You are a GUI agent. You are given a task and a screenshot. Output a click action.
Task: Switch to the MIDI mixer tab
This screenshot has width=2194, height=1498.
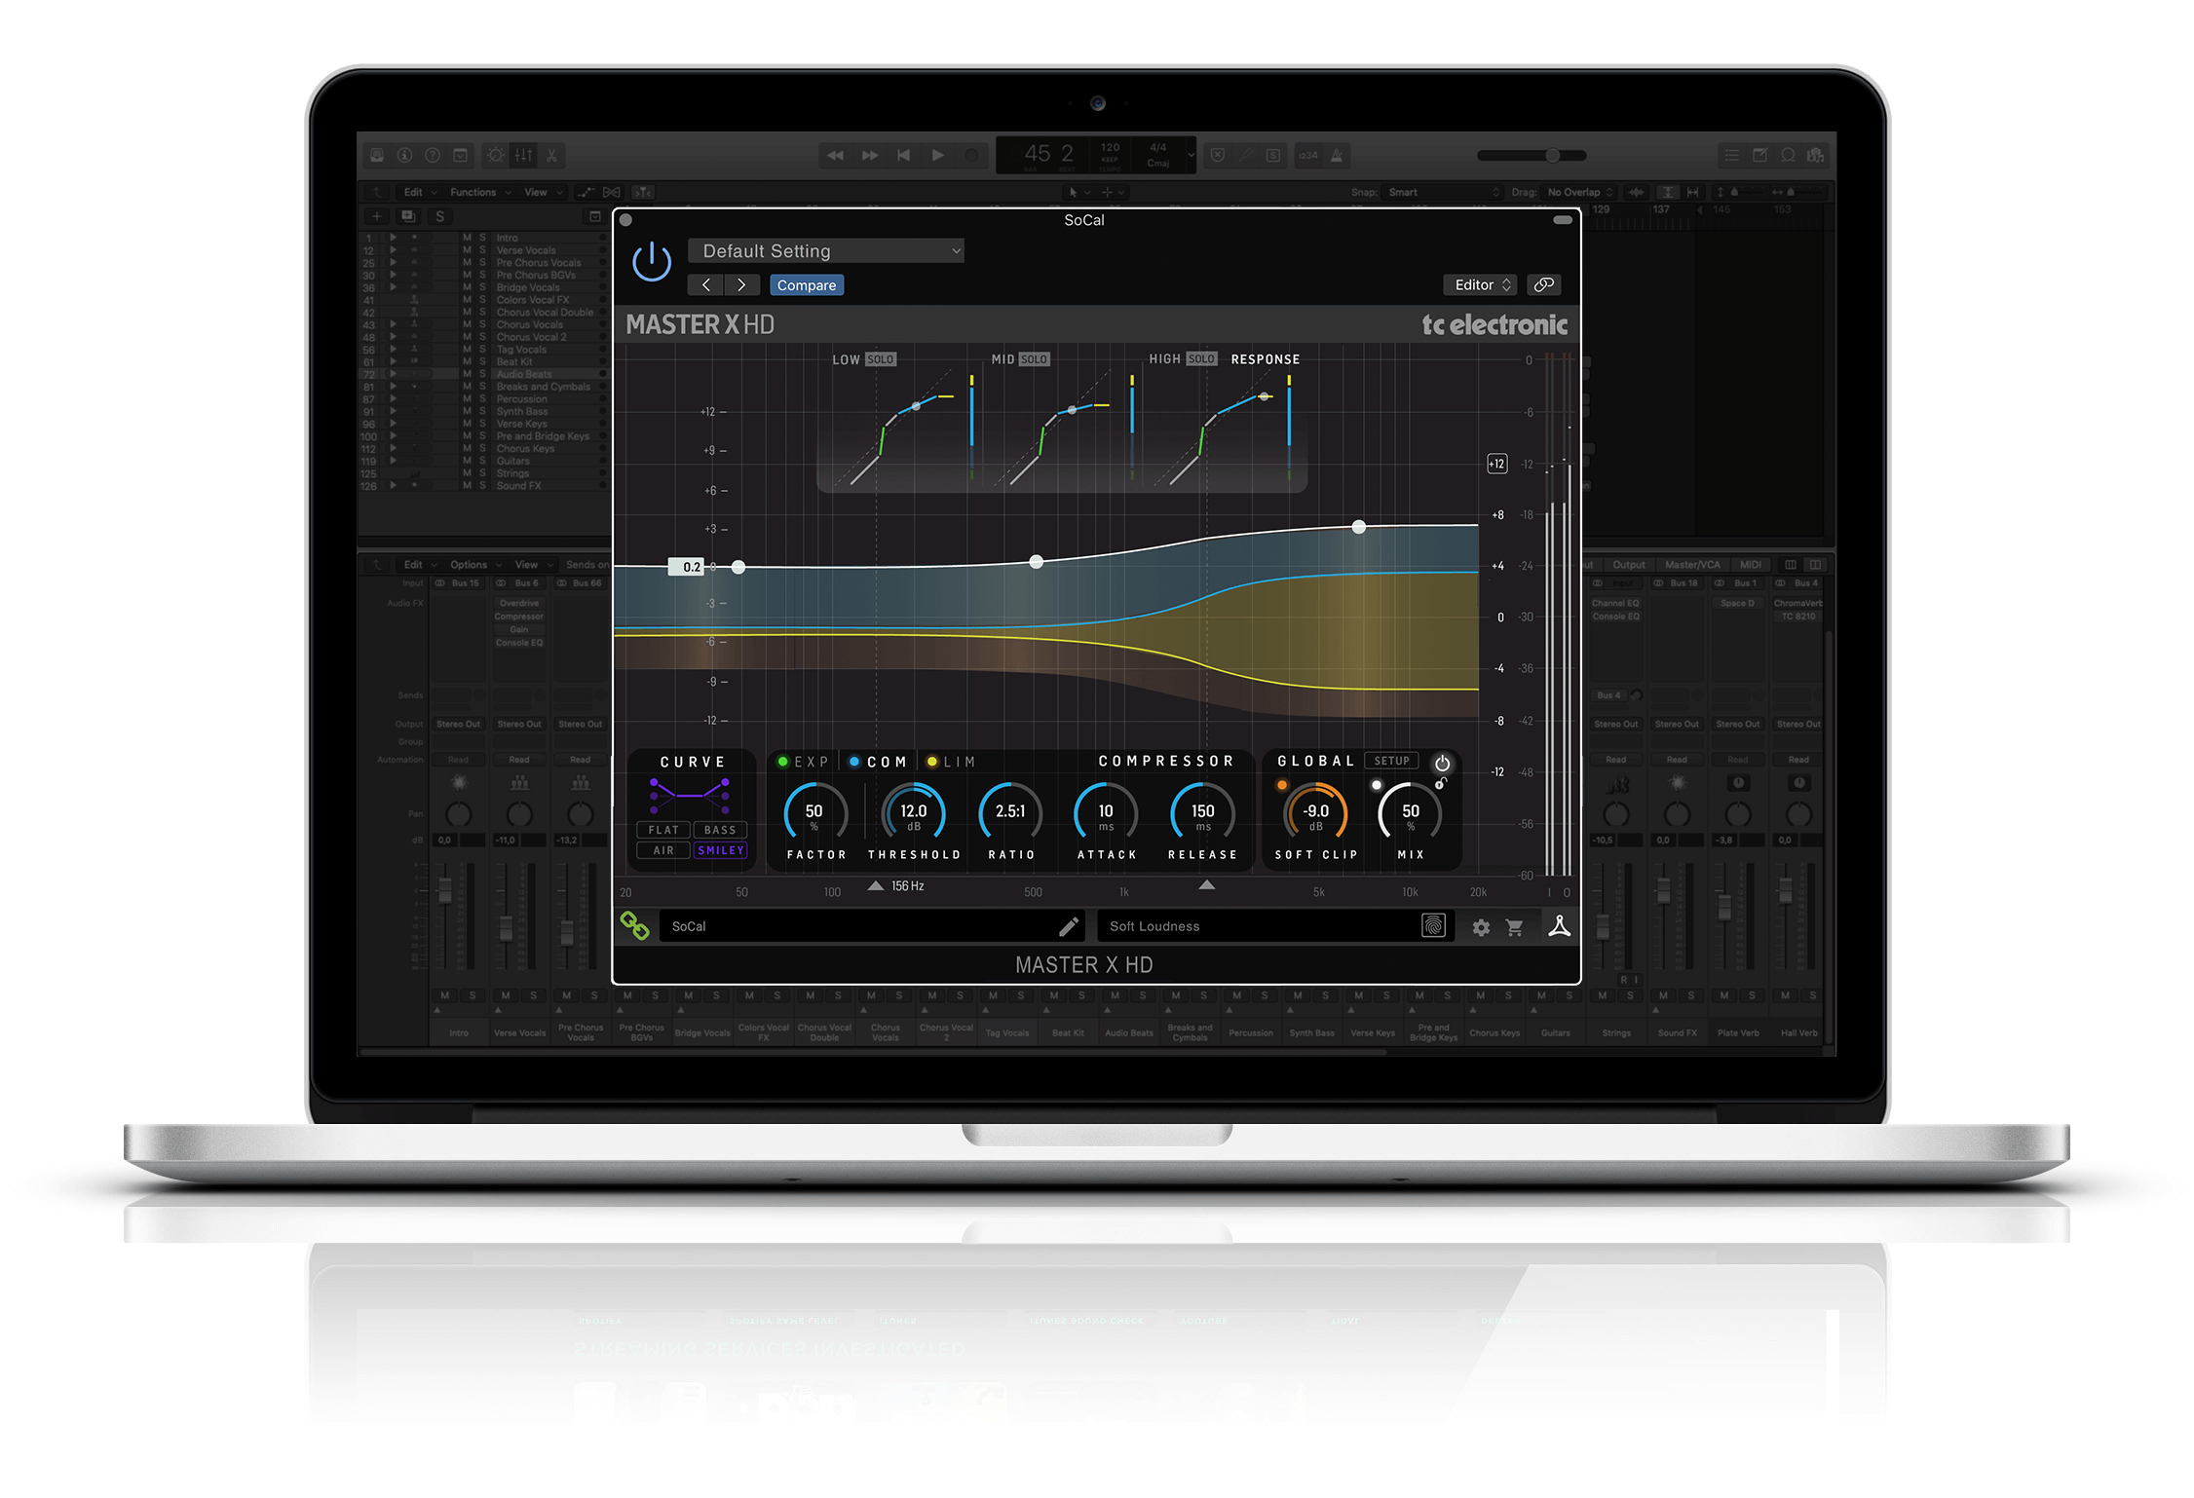pos(1751,565)
